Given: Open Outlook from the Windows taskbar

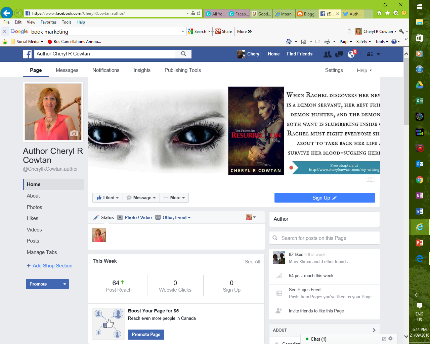Looking at the screenshot, I should pos(419,164).
